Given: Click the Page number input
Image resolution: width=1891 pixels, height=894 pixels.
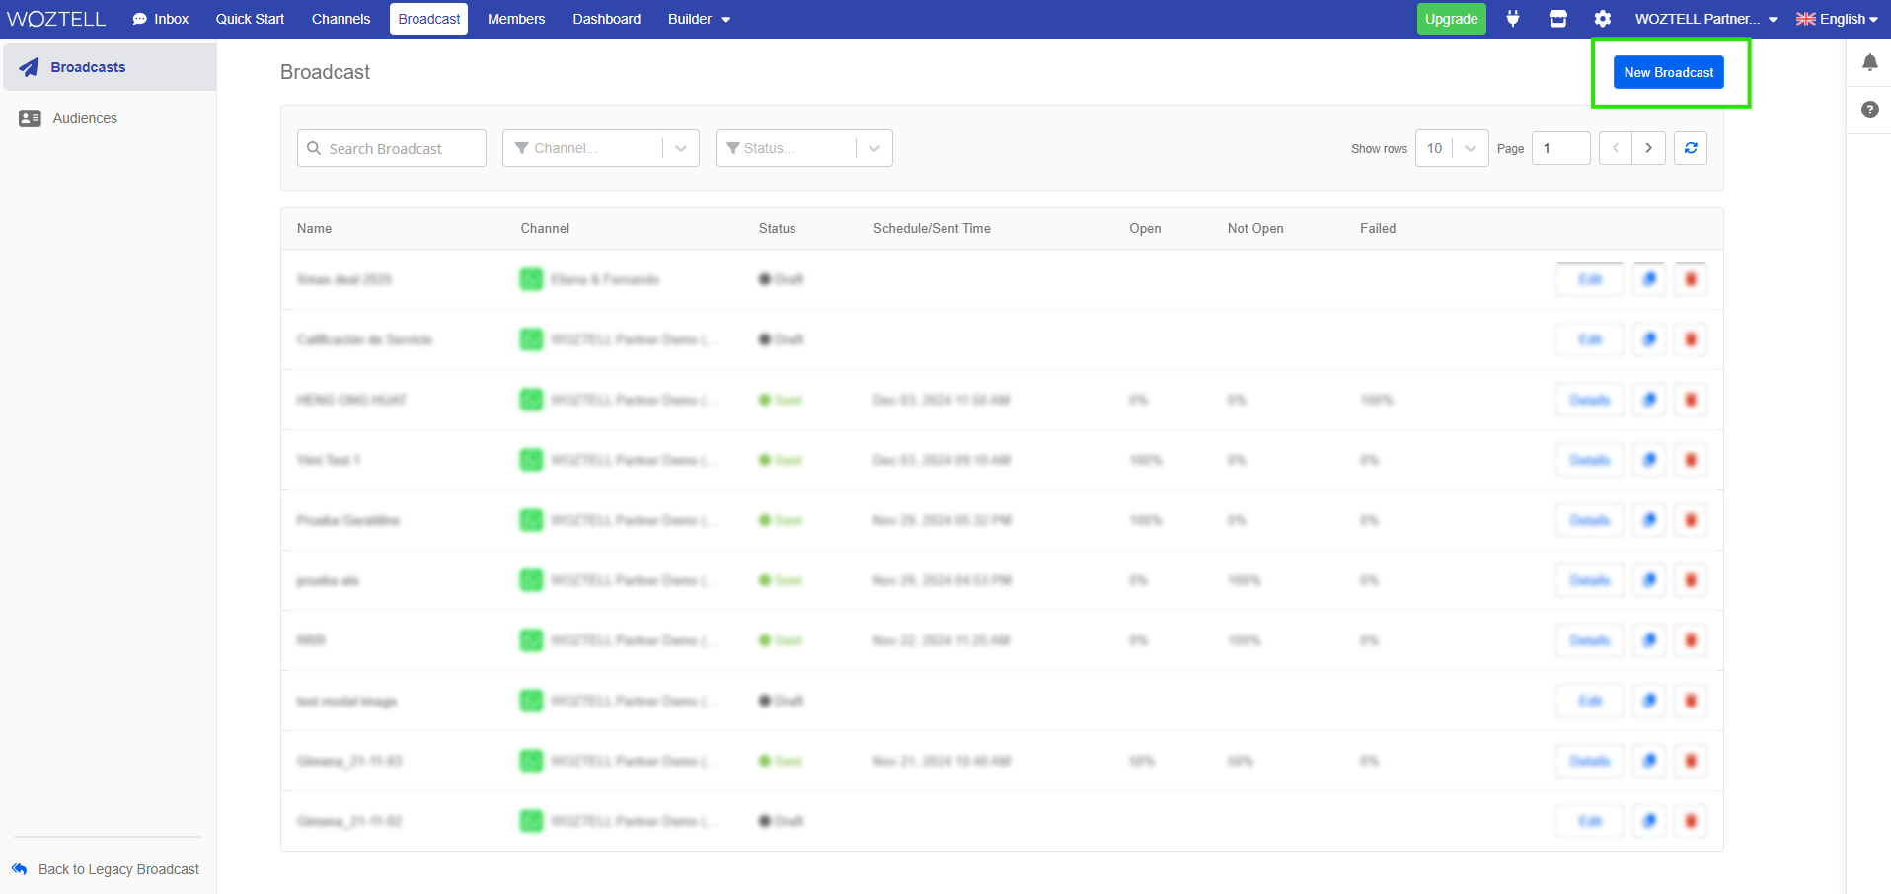Looking at the screenshot, I should point(1560,148).
